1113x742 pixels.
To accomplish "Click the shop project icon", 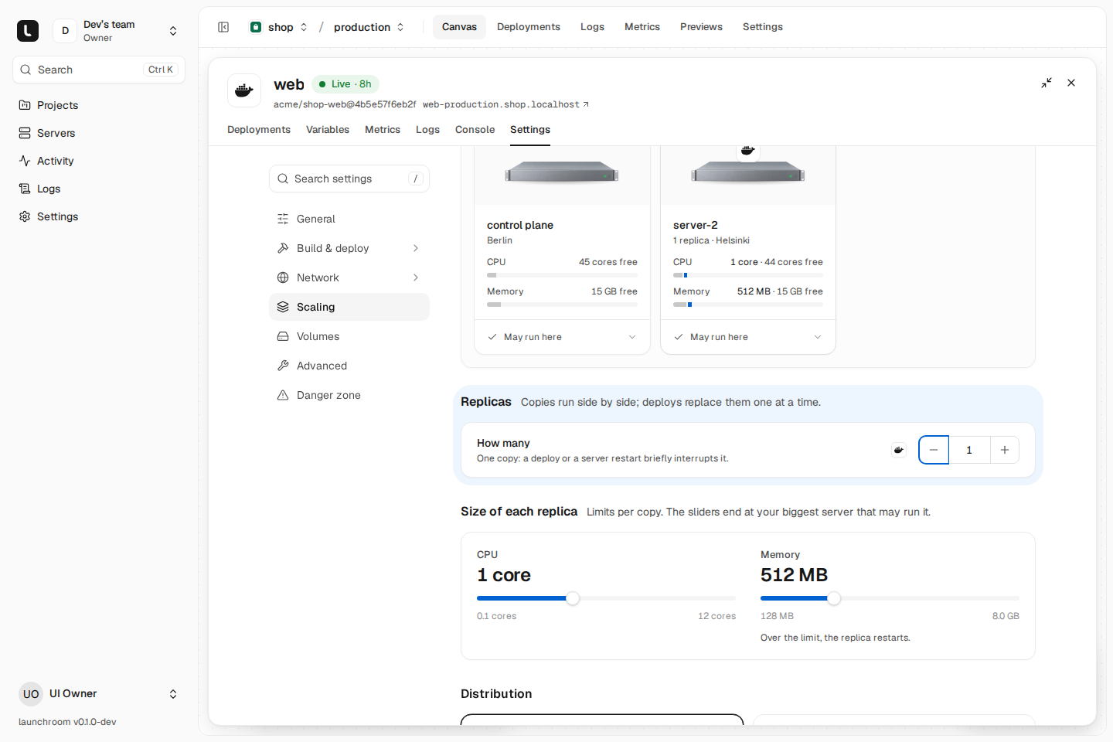I will click(x=256, y=27).
